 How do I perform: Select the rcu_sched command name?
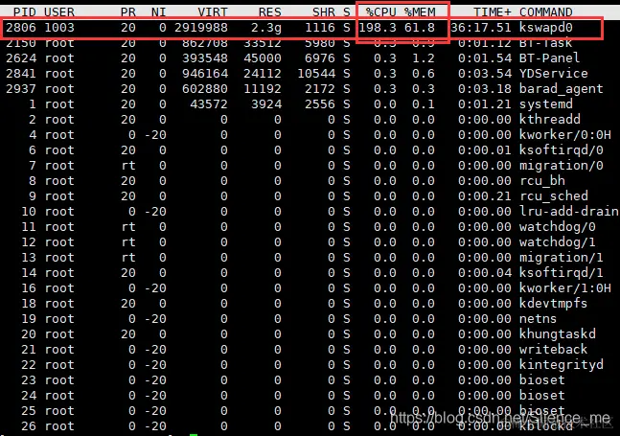tap(553, 196)
